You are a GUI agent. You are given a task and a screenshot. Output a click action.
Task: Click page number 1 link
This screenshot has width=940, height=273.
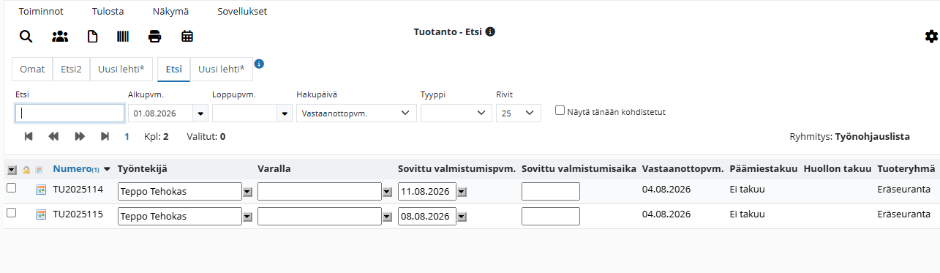(127, 136)
